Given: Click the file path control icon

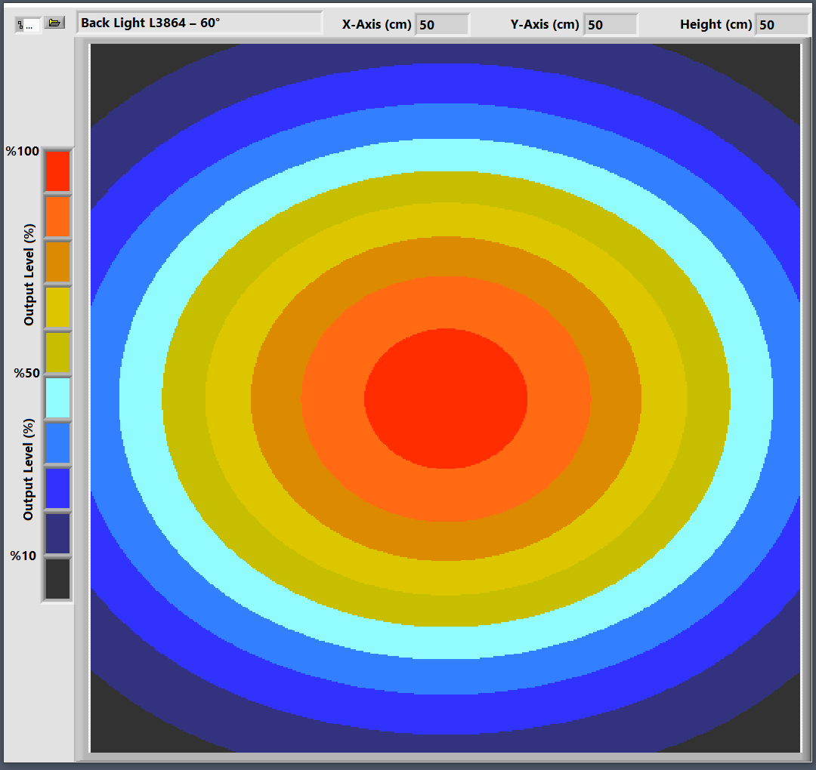Looking at the screenshot, I should point(28,25).
